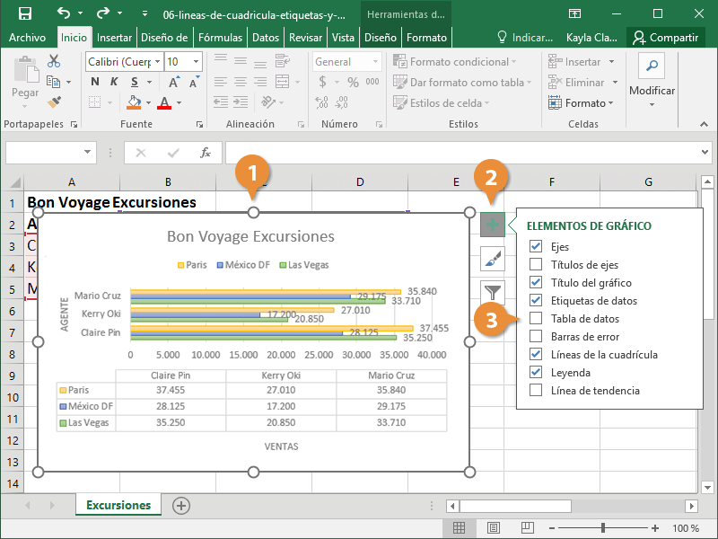The image size is (718, 539).
Task: Open the Chart Styles paintbrush button
Action: coord(493,259)
